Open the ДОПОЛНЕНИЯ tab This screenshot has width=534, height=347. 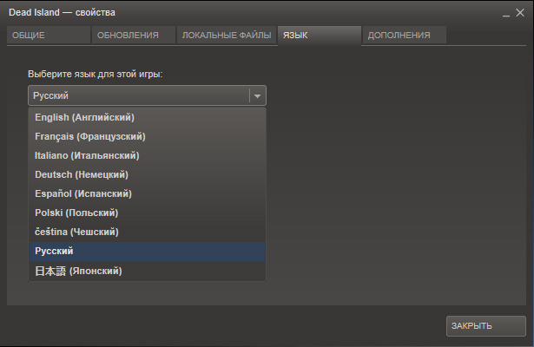tap(405, 35)
